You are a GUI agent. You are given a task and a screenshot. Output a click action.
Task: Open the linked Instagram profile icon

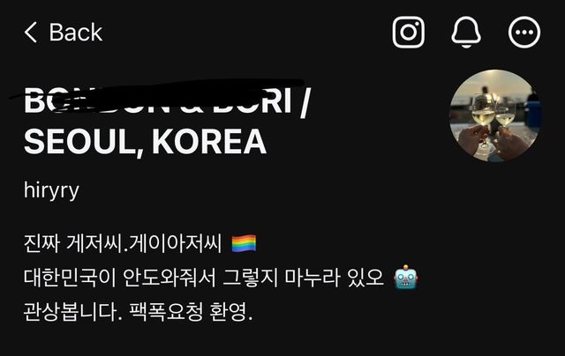coord(408,32)
